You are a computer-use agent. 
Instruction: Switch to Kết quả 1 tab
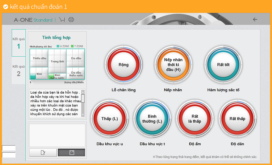click(19, 43)
